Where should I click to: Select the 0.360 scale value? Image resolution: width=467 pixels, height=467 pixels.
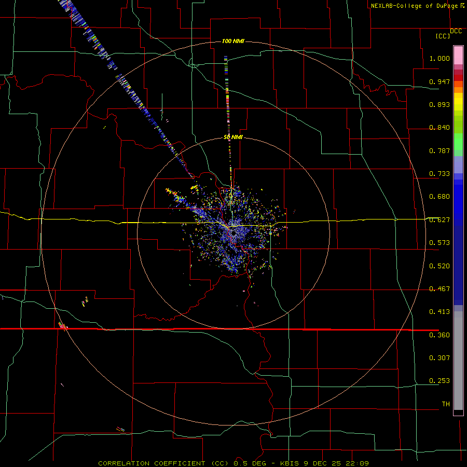tap(439, 335)
